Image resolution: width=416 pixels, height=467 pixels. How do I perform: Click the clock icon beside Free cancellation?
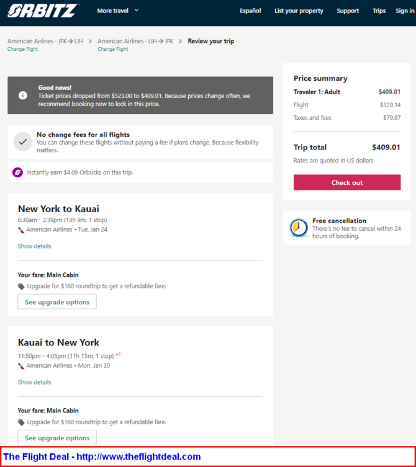(299, 228)
